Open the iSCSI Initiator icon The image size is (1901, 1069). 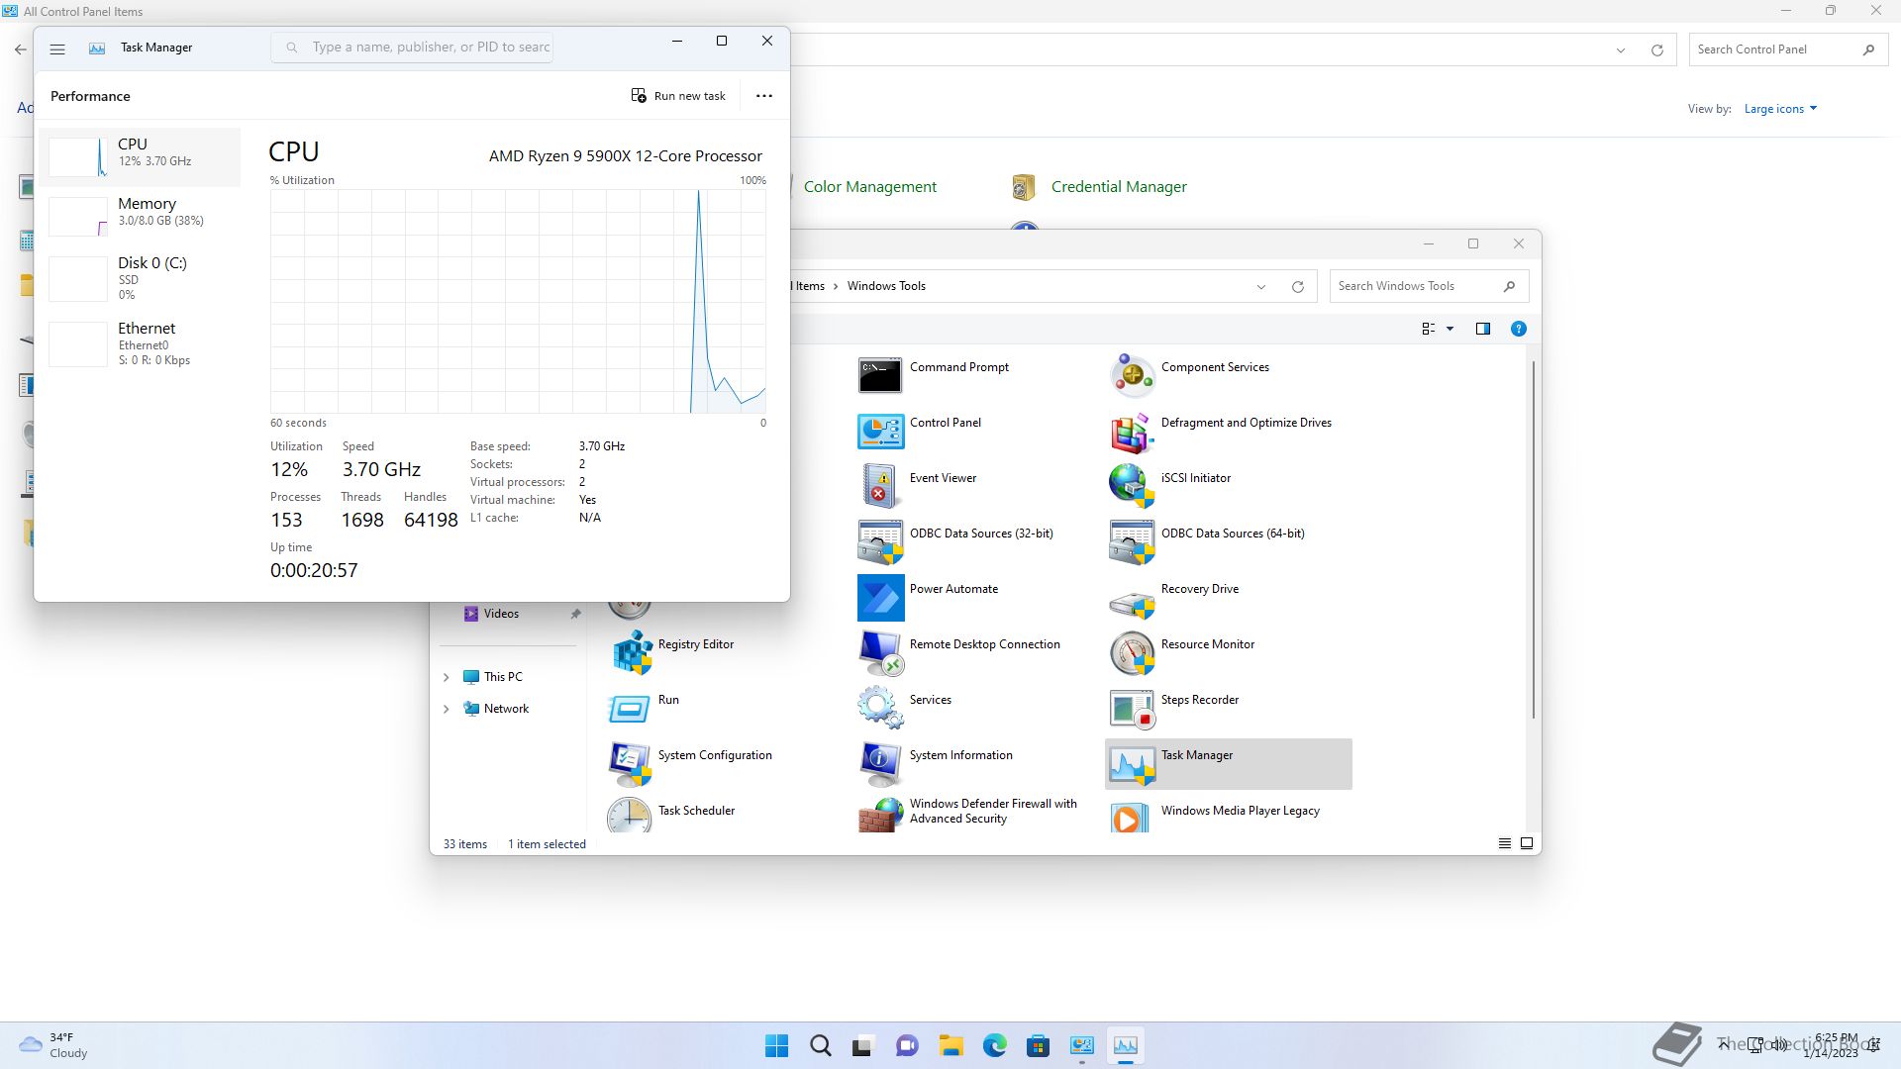point(1132,487)
